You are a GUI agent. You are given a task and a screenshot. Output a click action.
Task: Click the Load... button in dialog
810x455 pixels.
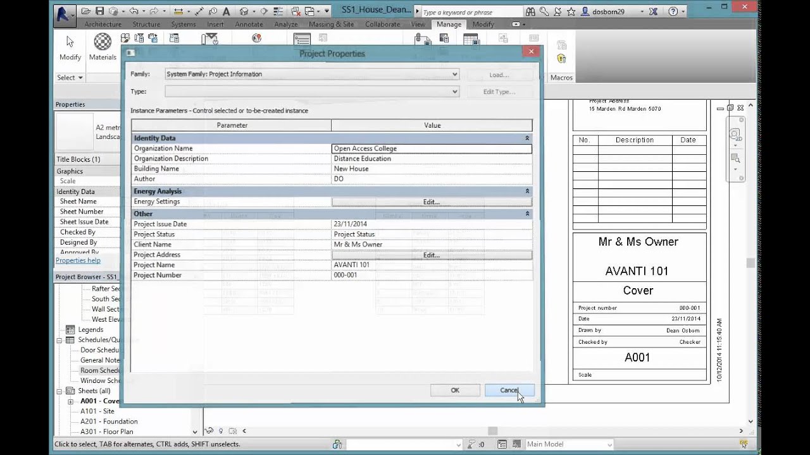point(499,75)
